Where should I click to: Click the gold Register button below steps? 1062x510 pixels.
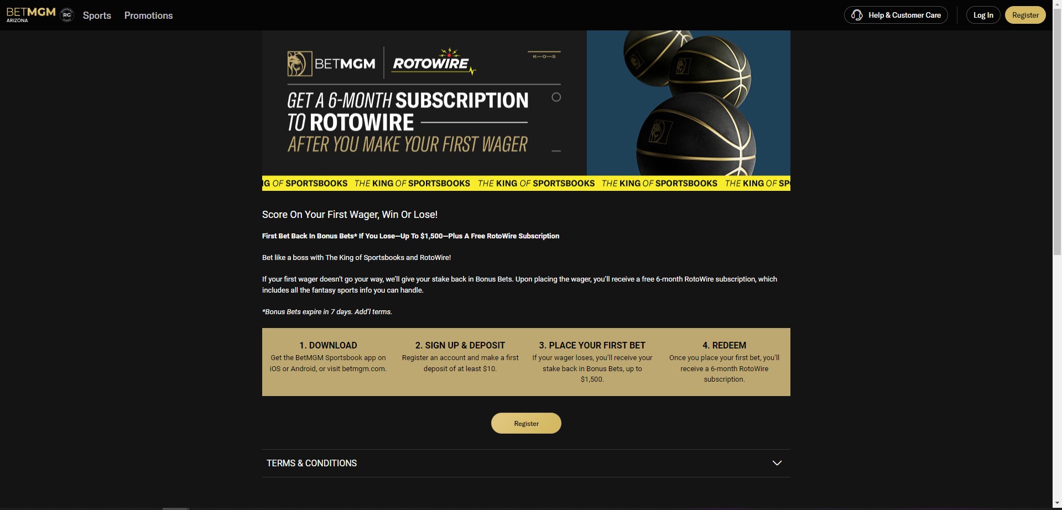point(526,423)
